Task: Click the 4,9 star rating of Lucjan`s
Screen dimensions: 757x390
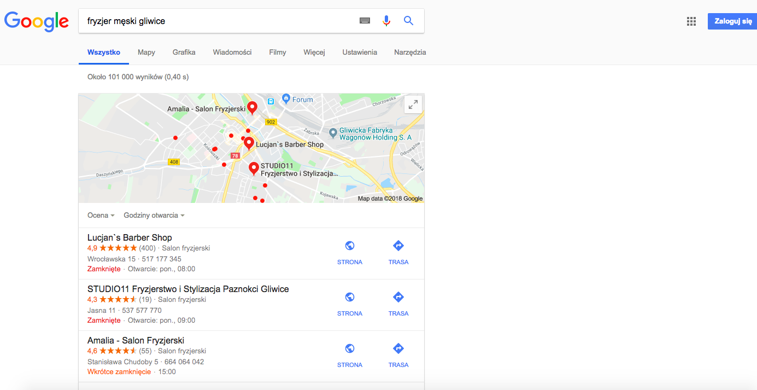Action: [112, 248]
